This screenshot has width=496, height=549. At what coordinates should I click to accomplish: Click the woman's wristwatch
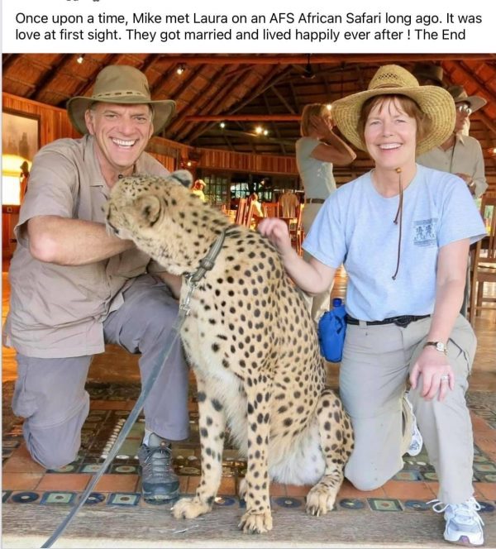[436, 346]
